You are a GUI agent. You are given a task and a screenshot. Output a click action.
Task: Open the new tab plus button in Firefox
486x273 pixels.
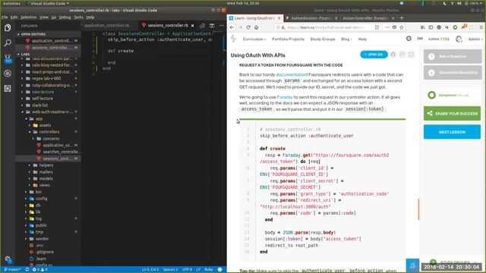pos(402,18)
